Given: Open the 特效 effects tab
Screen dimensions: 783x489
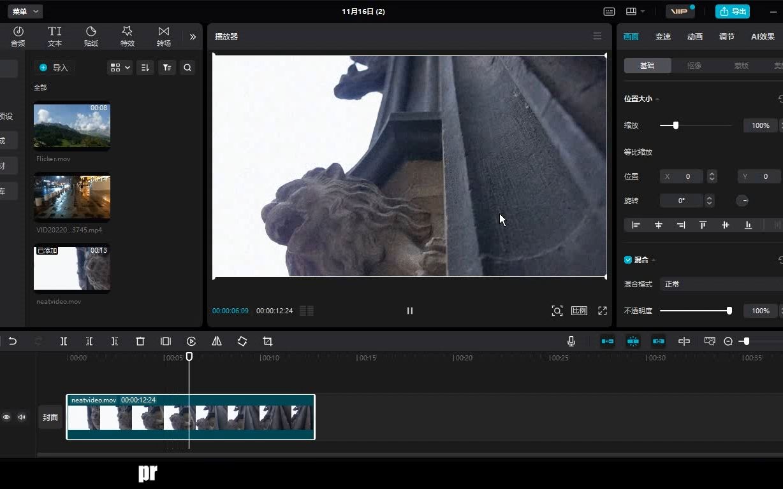Looking at the screenshot, I should (x=128, y=36).
